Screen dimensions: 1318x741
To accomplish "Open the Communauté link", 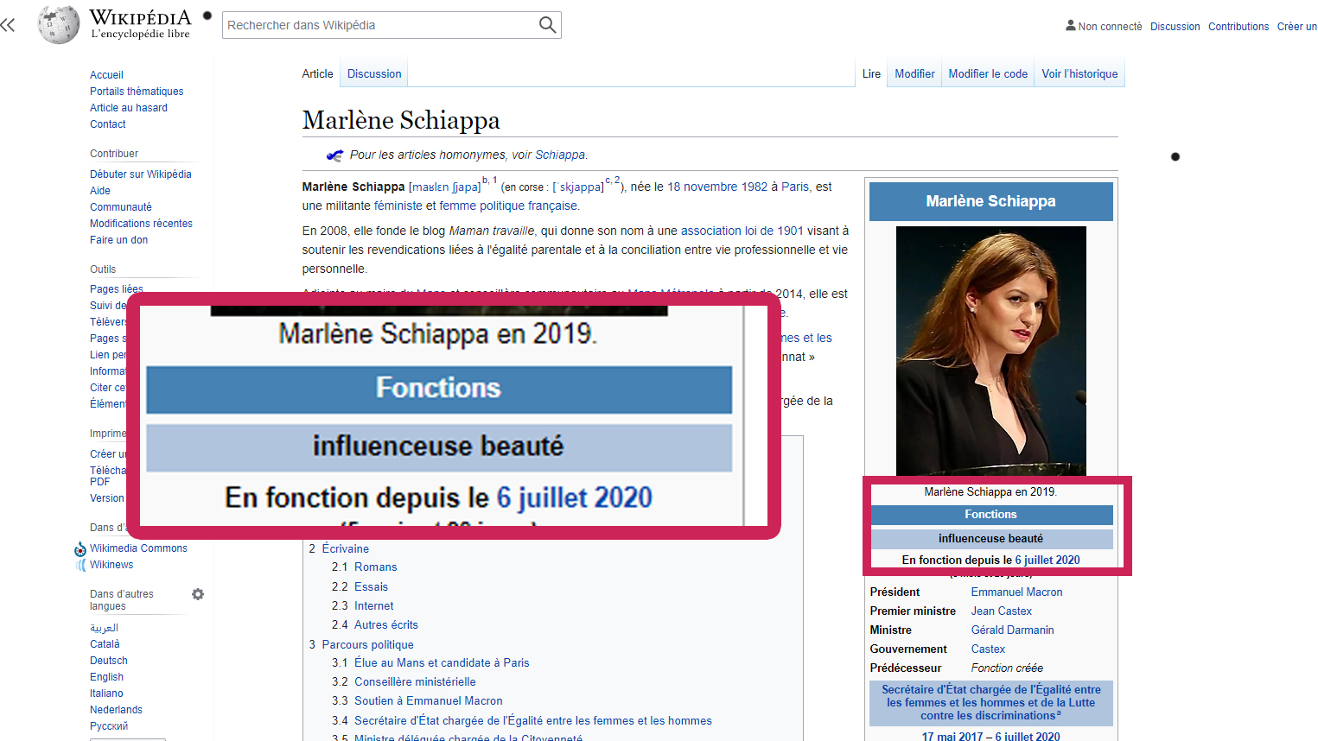I will 121,207.
